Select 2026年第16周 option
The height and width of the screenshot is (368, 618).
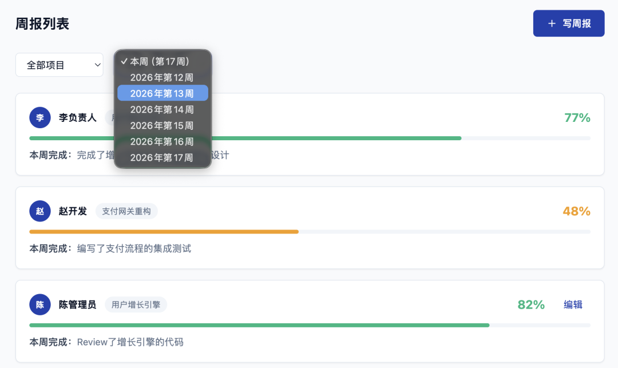(163, 141)
